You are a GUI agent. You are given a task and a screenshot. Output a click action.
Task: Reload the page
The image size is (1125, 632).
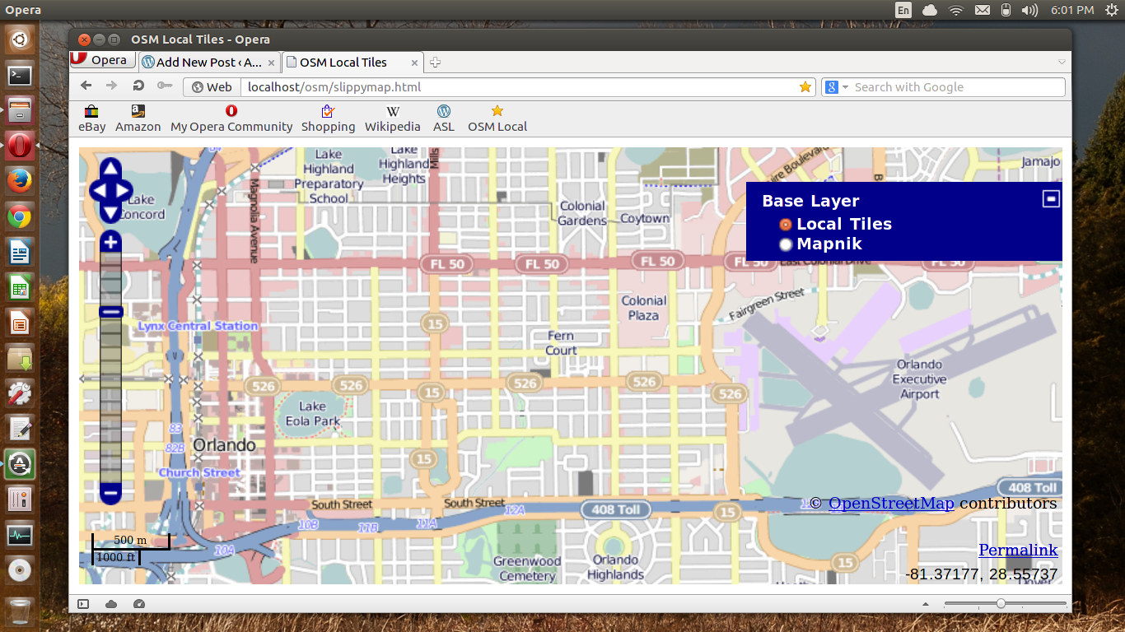[x=138, y=86]
